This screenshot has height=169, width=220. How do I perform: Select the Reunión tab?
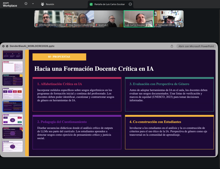[48, 4]
